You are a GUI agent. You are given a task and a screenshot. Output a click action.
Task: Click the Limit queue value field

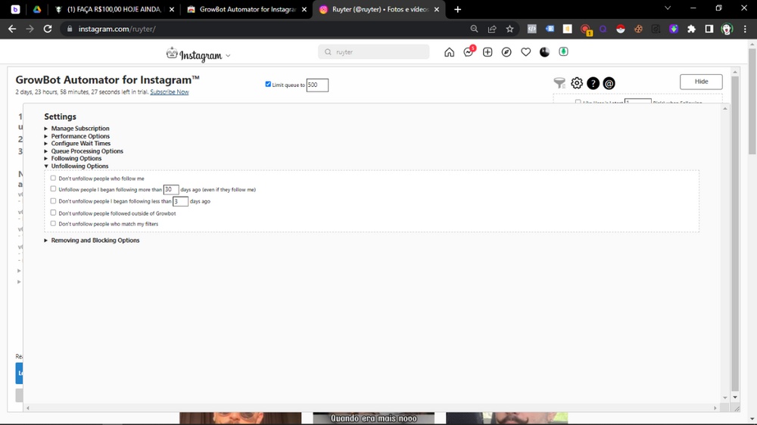[317, 85]
